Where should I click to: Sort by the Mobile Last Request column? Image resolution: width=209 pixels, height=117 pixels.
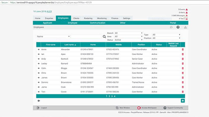pos(173,45)
